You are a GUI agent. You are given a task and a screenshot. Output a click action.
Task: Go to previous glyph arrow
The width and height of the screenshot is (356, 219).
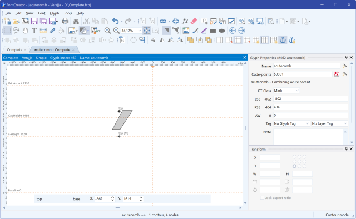coord(233,31)
